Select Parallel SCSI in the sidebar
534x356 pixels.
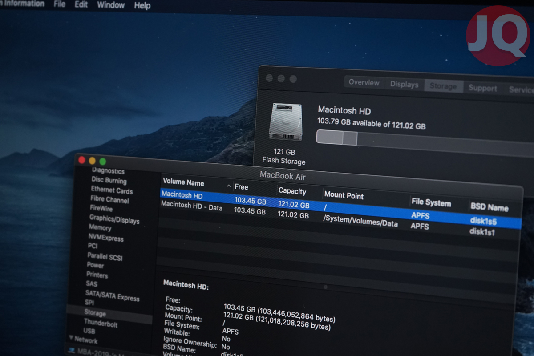(x=105, y=256)
